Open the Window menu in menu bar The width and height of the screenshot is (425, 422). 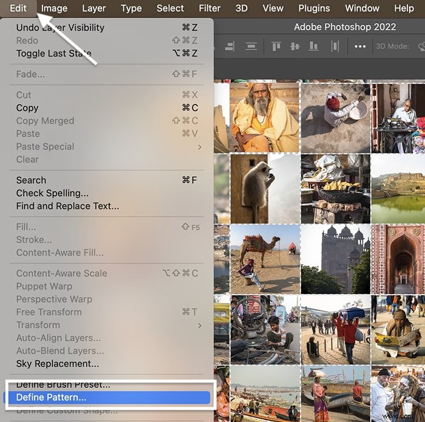coord(362,9)
